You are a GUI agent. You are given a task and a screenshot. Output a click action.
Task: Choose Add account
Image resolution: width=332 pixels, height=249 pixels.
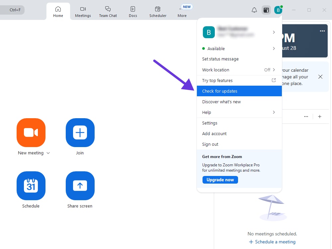[x=239, y=133]
